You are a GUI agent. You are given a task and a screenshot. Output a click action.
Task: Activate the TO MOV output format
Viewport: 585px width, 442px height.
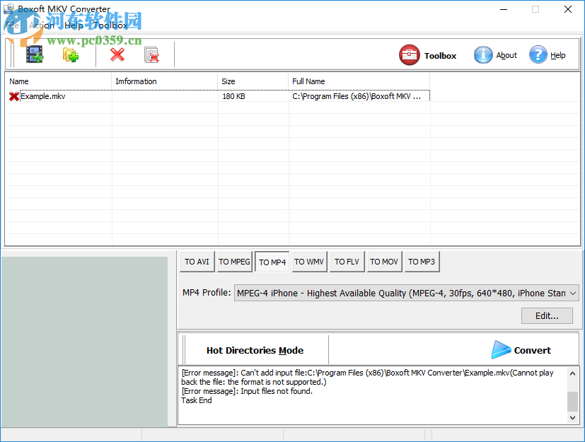[x=384, y=261]
